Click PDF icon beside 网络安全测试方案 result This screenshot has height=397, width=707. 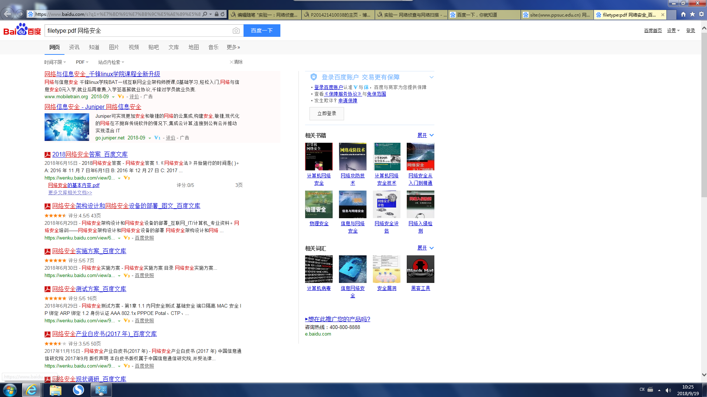click(x=48, y=290)
